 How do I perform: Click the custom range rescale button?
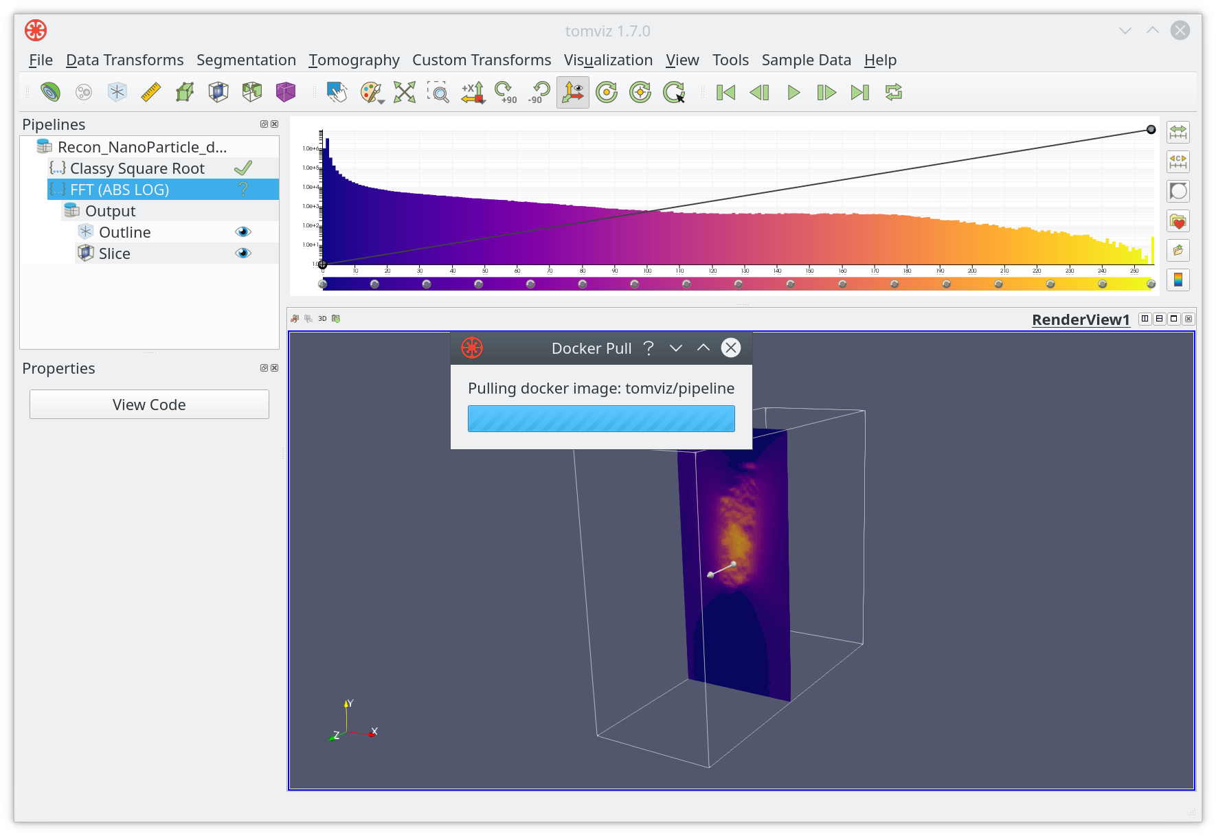tap(1178, 161)
